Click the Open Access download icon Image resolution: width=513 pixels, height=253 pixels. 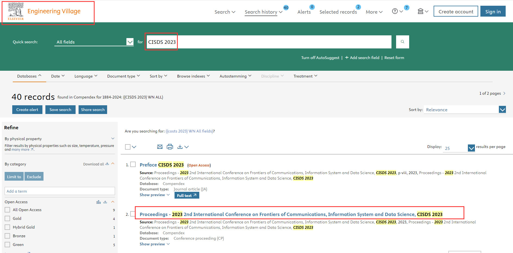(105, 202)
